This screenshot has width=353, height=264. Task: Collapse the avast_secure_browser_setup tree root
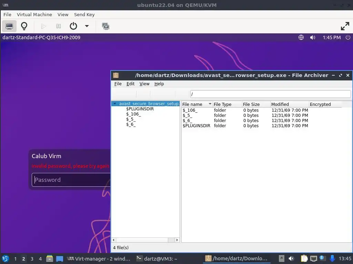115,104
